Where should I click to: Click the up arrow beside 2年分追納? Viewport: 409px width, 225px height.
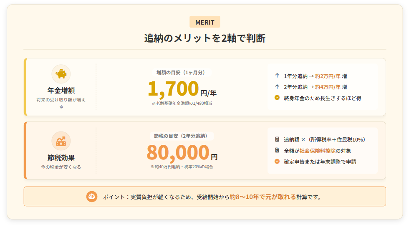(277, 87)
